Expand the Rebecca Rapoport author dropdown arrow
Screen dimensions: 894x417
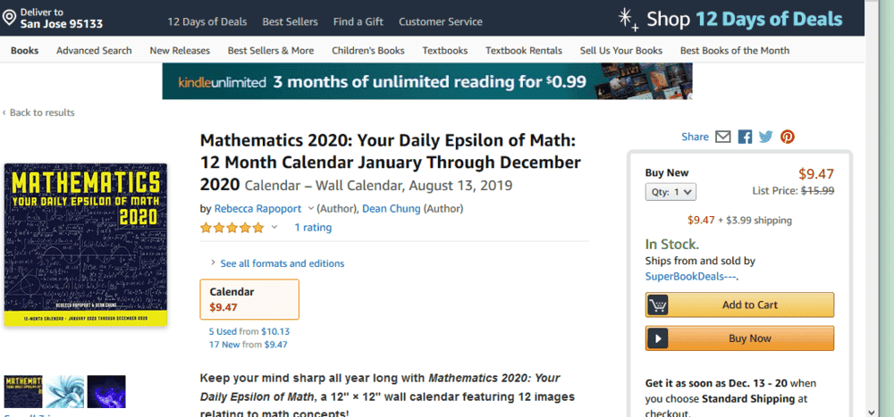pyautogui.click(x=310, y=208)
